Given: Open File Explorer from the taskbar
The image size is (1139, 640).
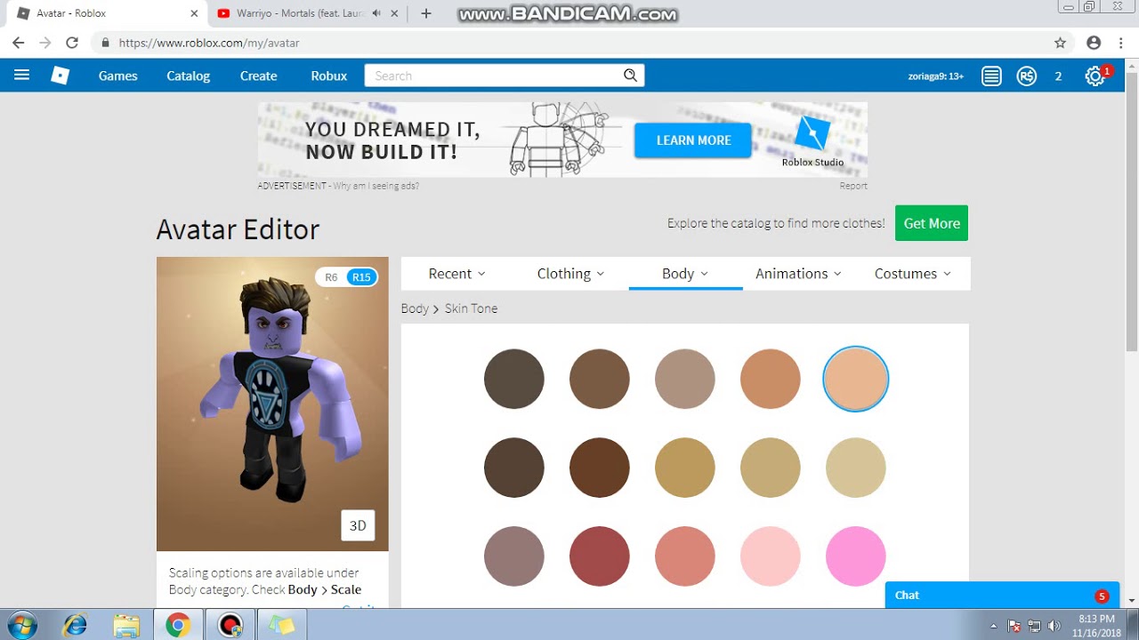Looking at the screenshot, I should pos(126,625).
